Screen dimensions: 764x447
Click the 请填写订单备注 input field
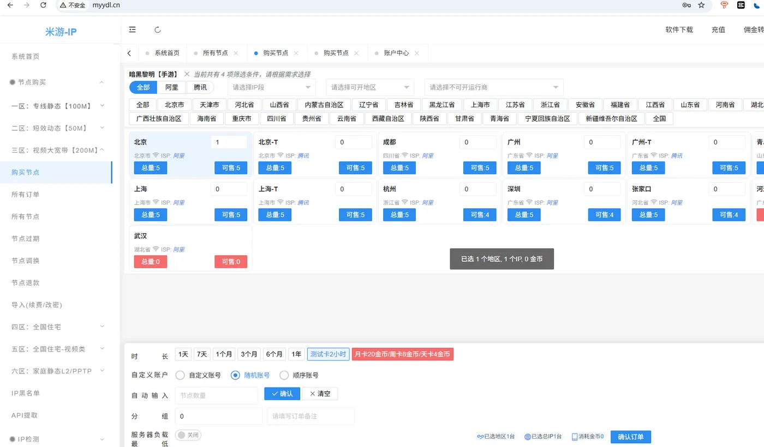click(311, 416)
